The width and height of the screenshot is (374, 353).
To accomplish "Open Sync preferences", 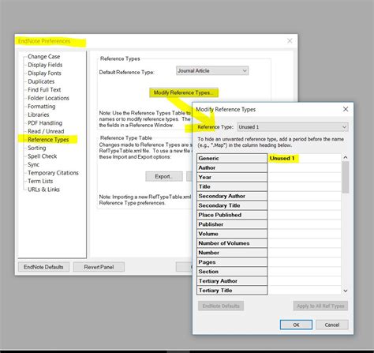I will [x=33, y=164].
